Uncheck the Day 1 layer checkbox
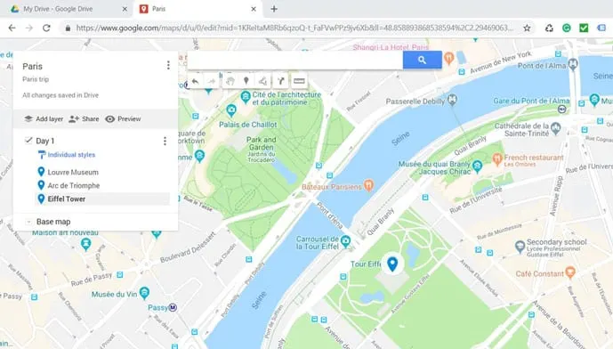 [28, 140]
